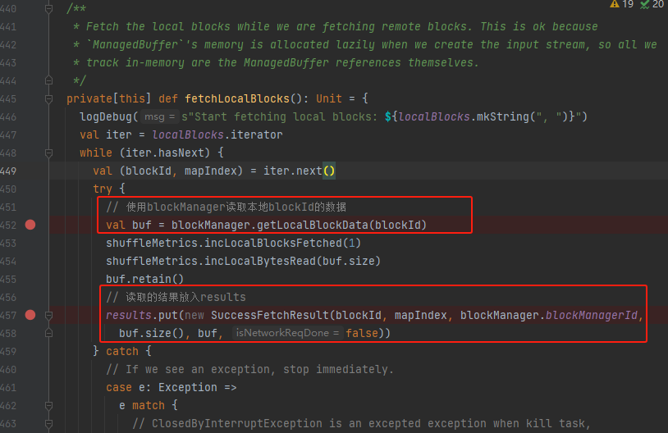The image size is (668, 433).
Task: Fold the results.put call at line 457
Action: point(49,315)
